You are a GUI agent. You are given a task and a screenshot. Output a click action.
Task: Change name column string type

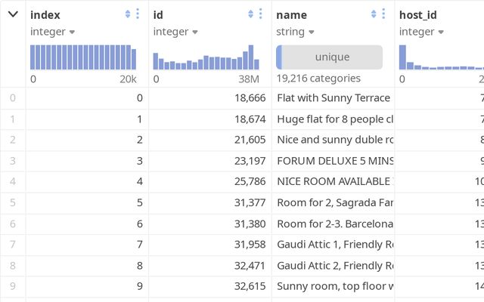tap(295, 32)
